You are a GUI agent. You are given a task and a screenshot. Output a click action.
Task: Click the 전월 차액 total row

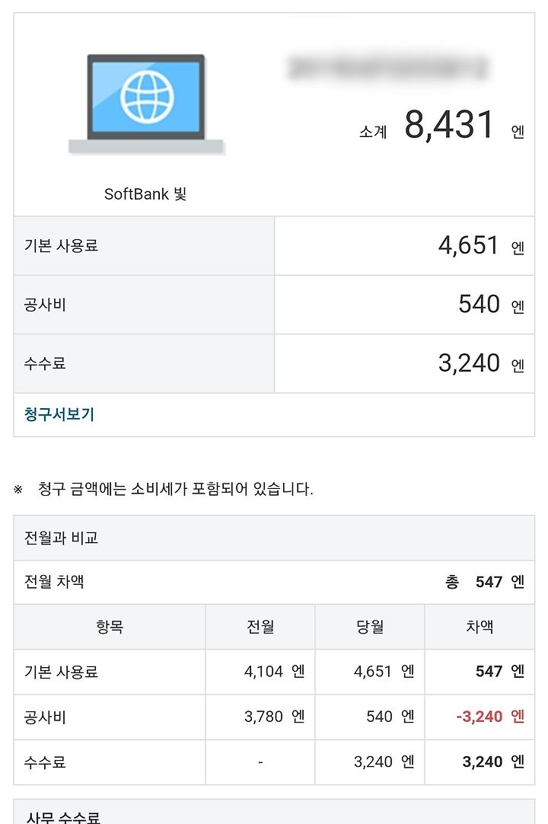[x=274, y=583]
